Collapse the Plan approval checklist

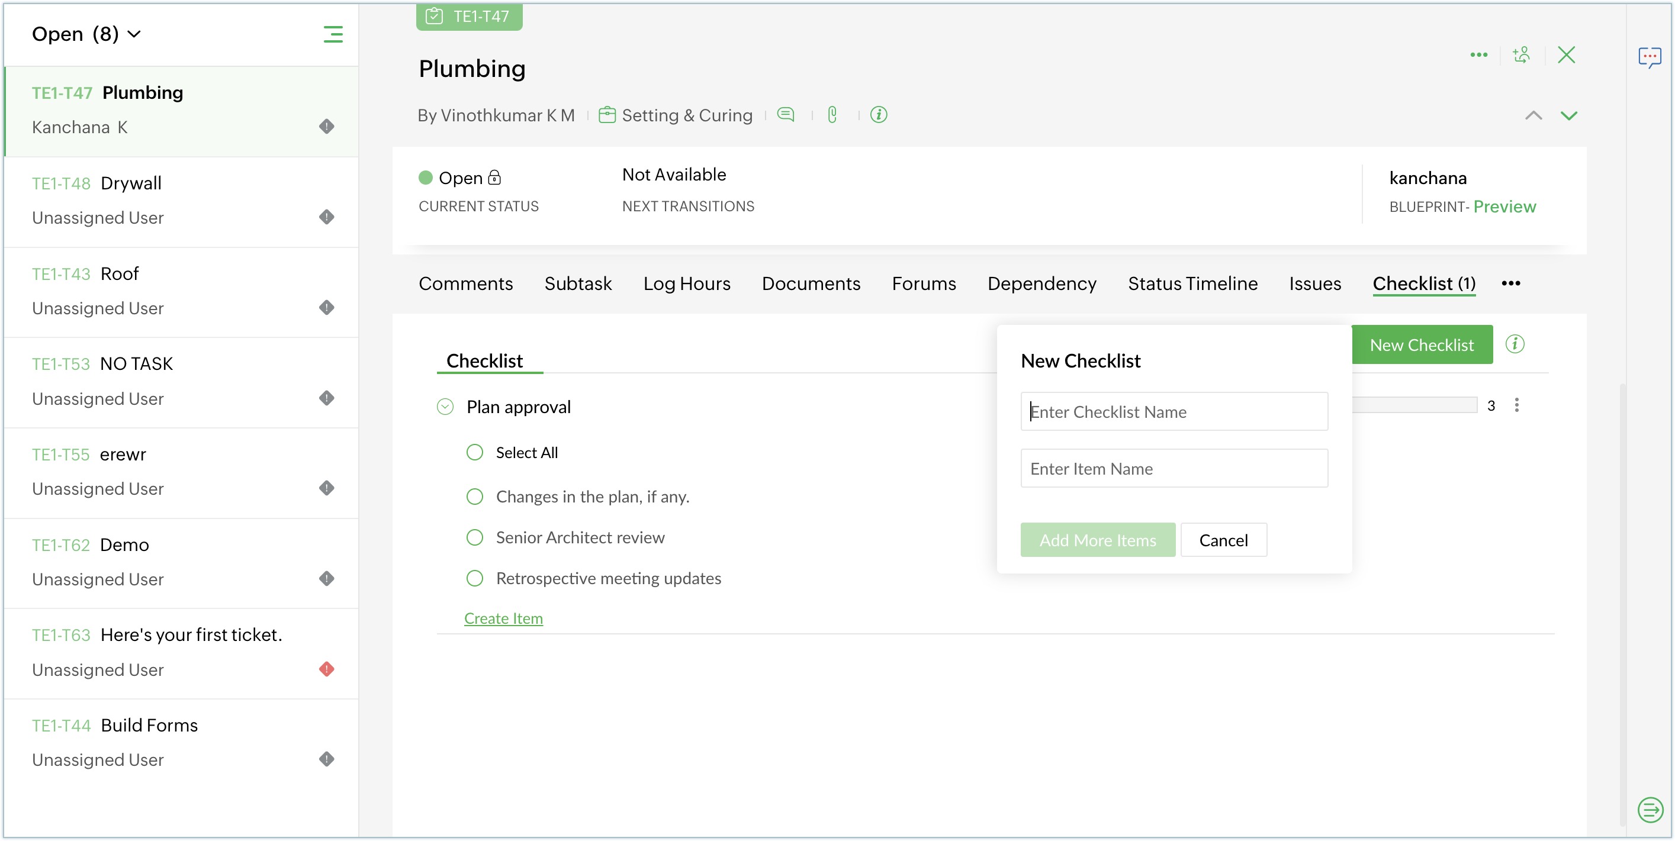(x=445, y=407)
